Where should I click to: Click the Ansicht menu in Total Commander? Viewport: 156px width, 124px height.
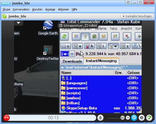pos(126,29)
